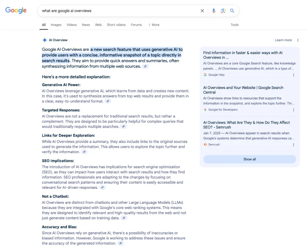Click the Show all sources button
Viewport: 307px width, 248px height.
click(250, 159)
